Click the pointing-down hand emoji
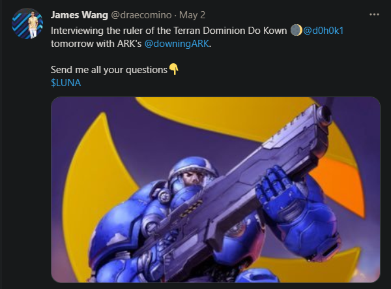391x289 pixels. (174, 69)
